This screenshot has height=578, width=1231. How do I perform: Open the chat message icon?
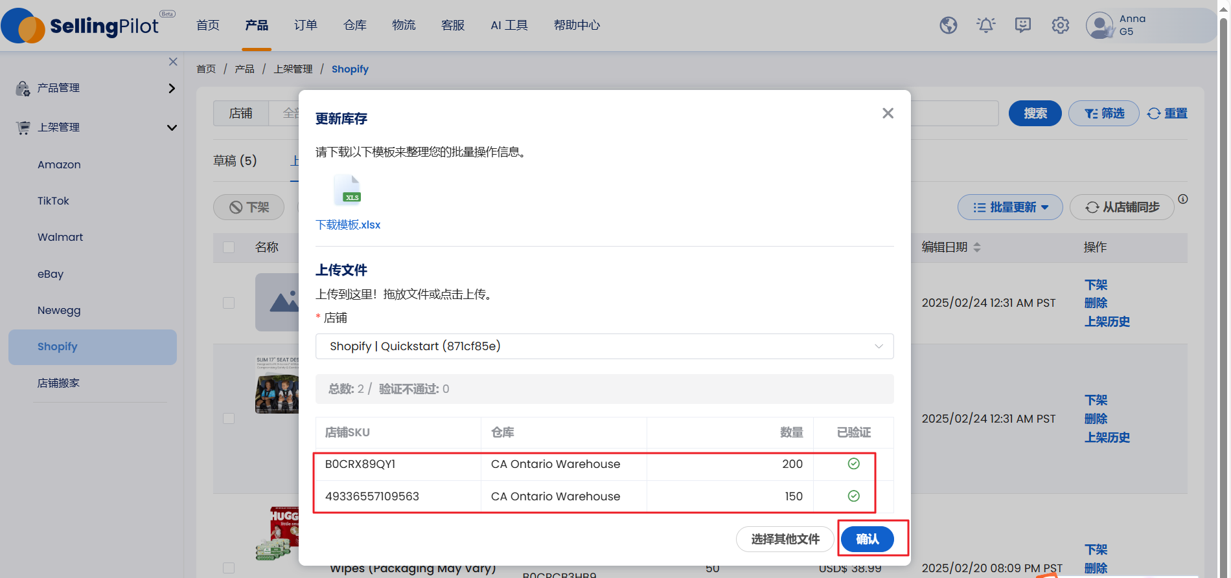[1023, 25]
